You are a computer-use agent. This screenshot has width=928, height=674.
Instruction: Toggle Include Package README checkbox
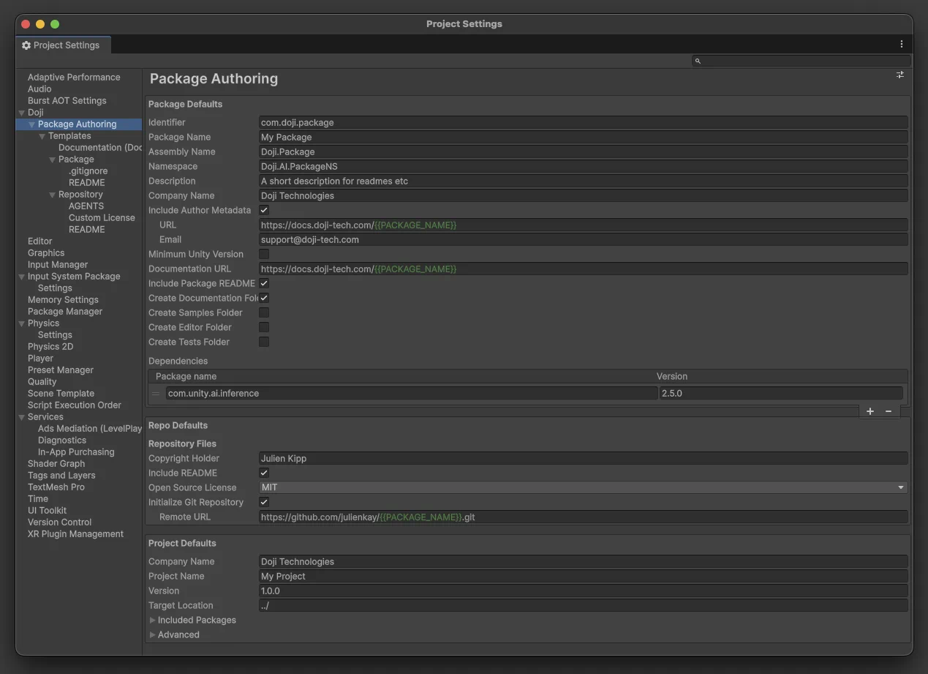click(x=264, y=283)
